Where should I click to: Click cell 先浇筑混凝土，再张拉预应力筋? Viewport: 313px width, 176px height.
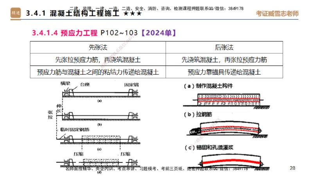(x=224, y=60)
